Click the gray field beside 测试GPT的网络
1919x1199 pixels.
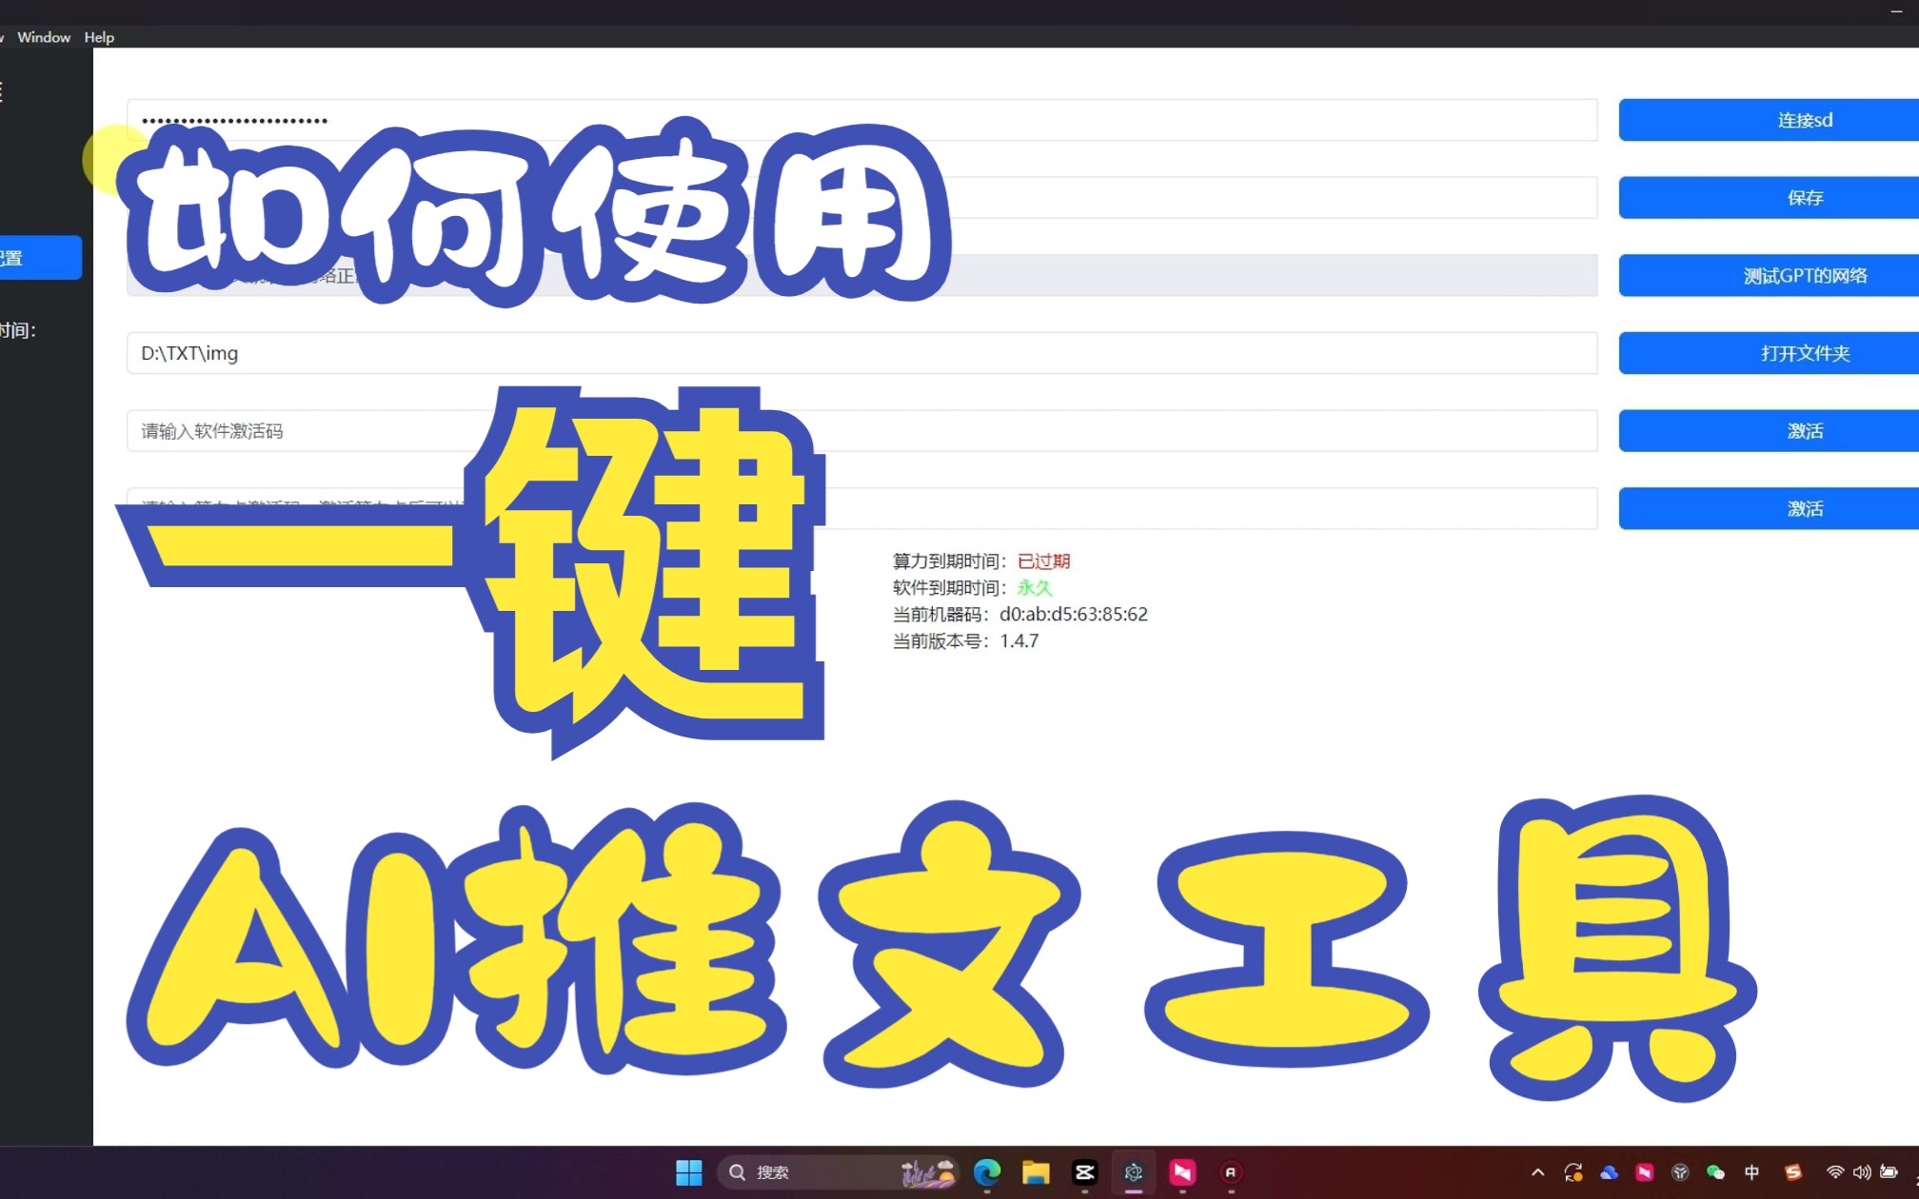pos(862,276)
